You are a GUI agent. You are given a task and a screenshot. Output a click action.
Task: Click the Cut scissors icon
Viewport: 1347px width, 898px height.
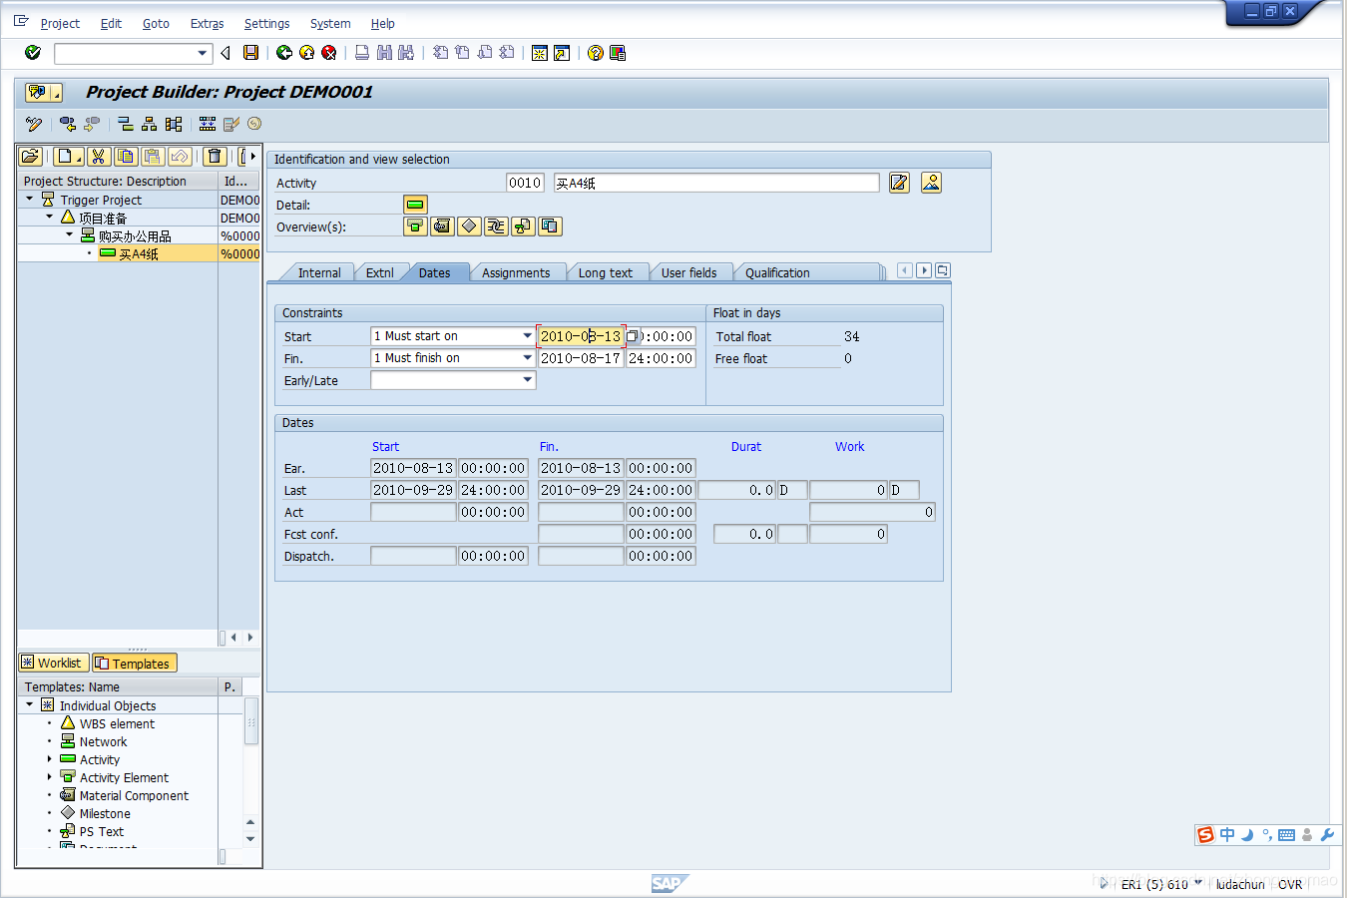(98, 156)
